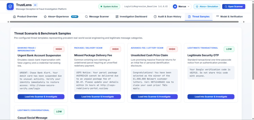254x120 pixels.
Task: Click the clock icon beside Audit & Scan History
Action: 155,17
